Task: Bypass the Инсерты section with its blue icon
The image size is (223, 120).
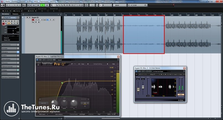Action: 18,52
